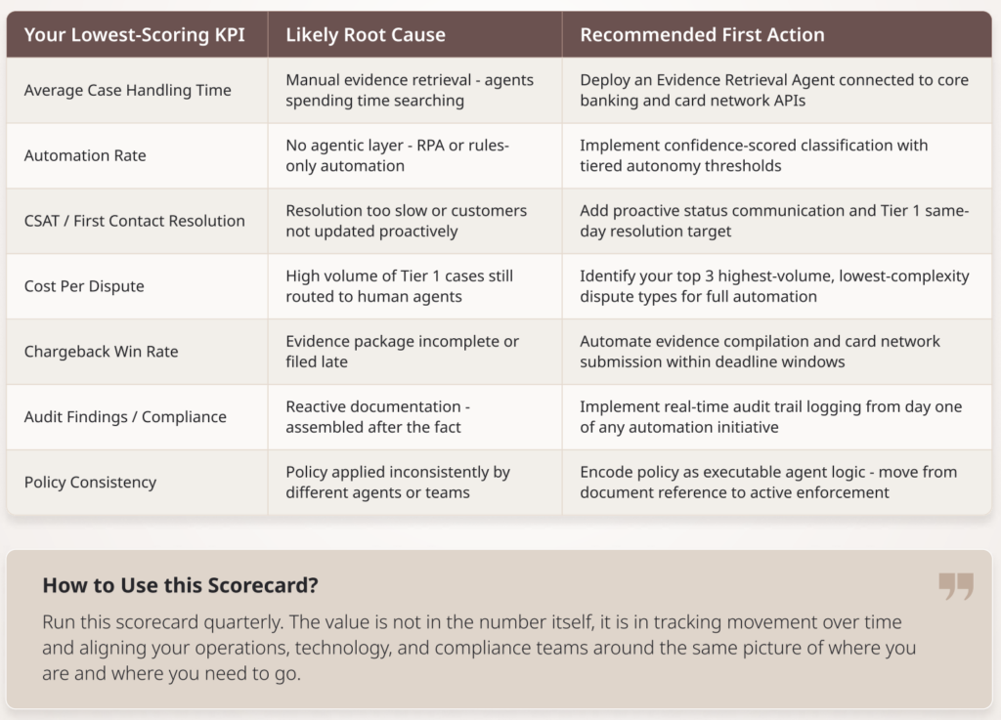Click the 'Evidence package incomplete or filed late' cell
This screenshot has height=720, width=1001.
coord(402,351)
